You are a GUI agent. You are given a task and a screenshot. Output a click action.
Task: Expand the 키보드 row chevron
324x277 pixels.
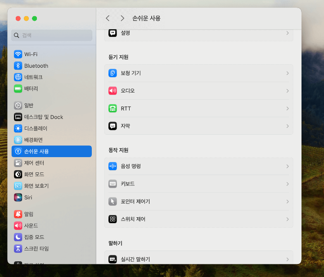(288, 184)
